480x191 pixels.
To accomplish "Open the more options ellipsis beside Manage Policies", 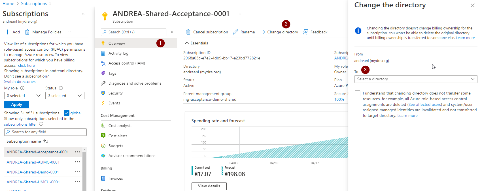I will click(x=69, y=32).
